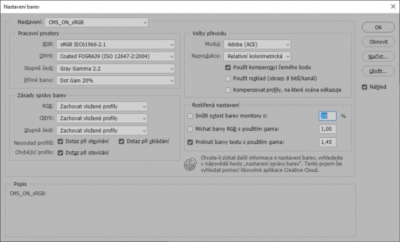Click the CMS_ON_sRGB: description text
400x242 pixels.
tap(28, 193)
